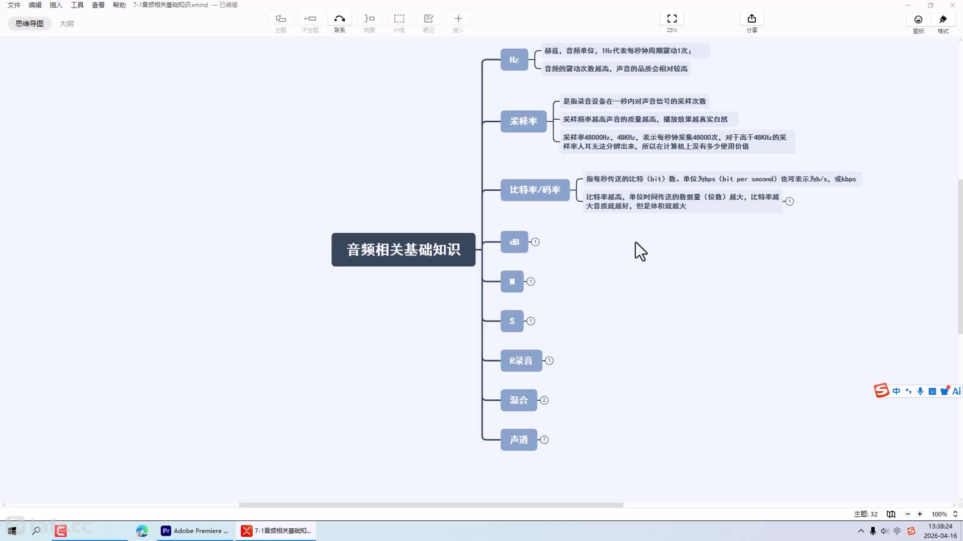Click the Subtopic (子主题) toolbar icon
Image resolution: width=963 pixels, height=541 pixels.
(x=310, y=19)
